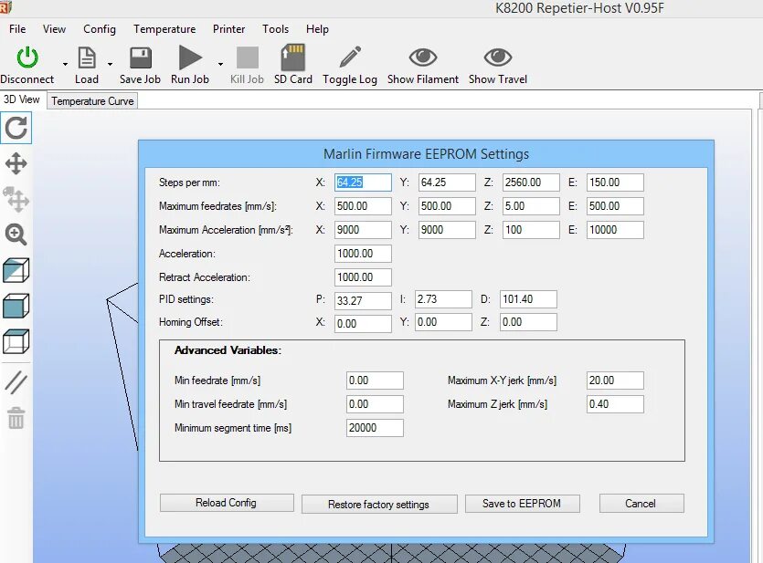
Task: Select the move viewpoint arrows tool
Action: pos(16,163)
